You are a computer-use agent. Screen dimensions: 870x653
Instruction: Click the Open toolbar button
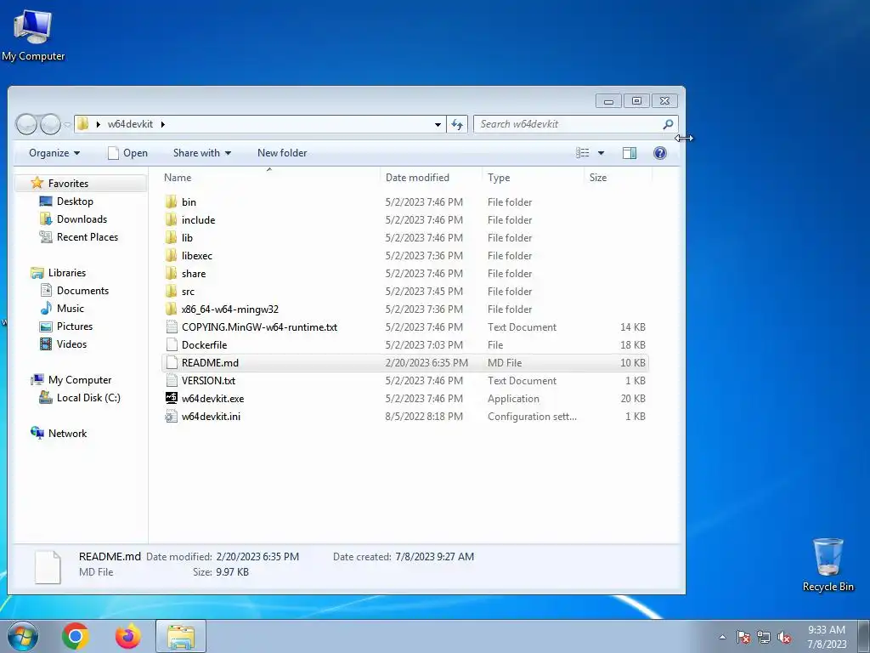tap(127, 153)
